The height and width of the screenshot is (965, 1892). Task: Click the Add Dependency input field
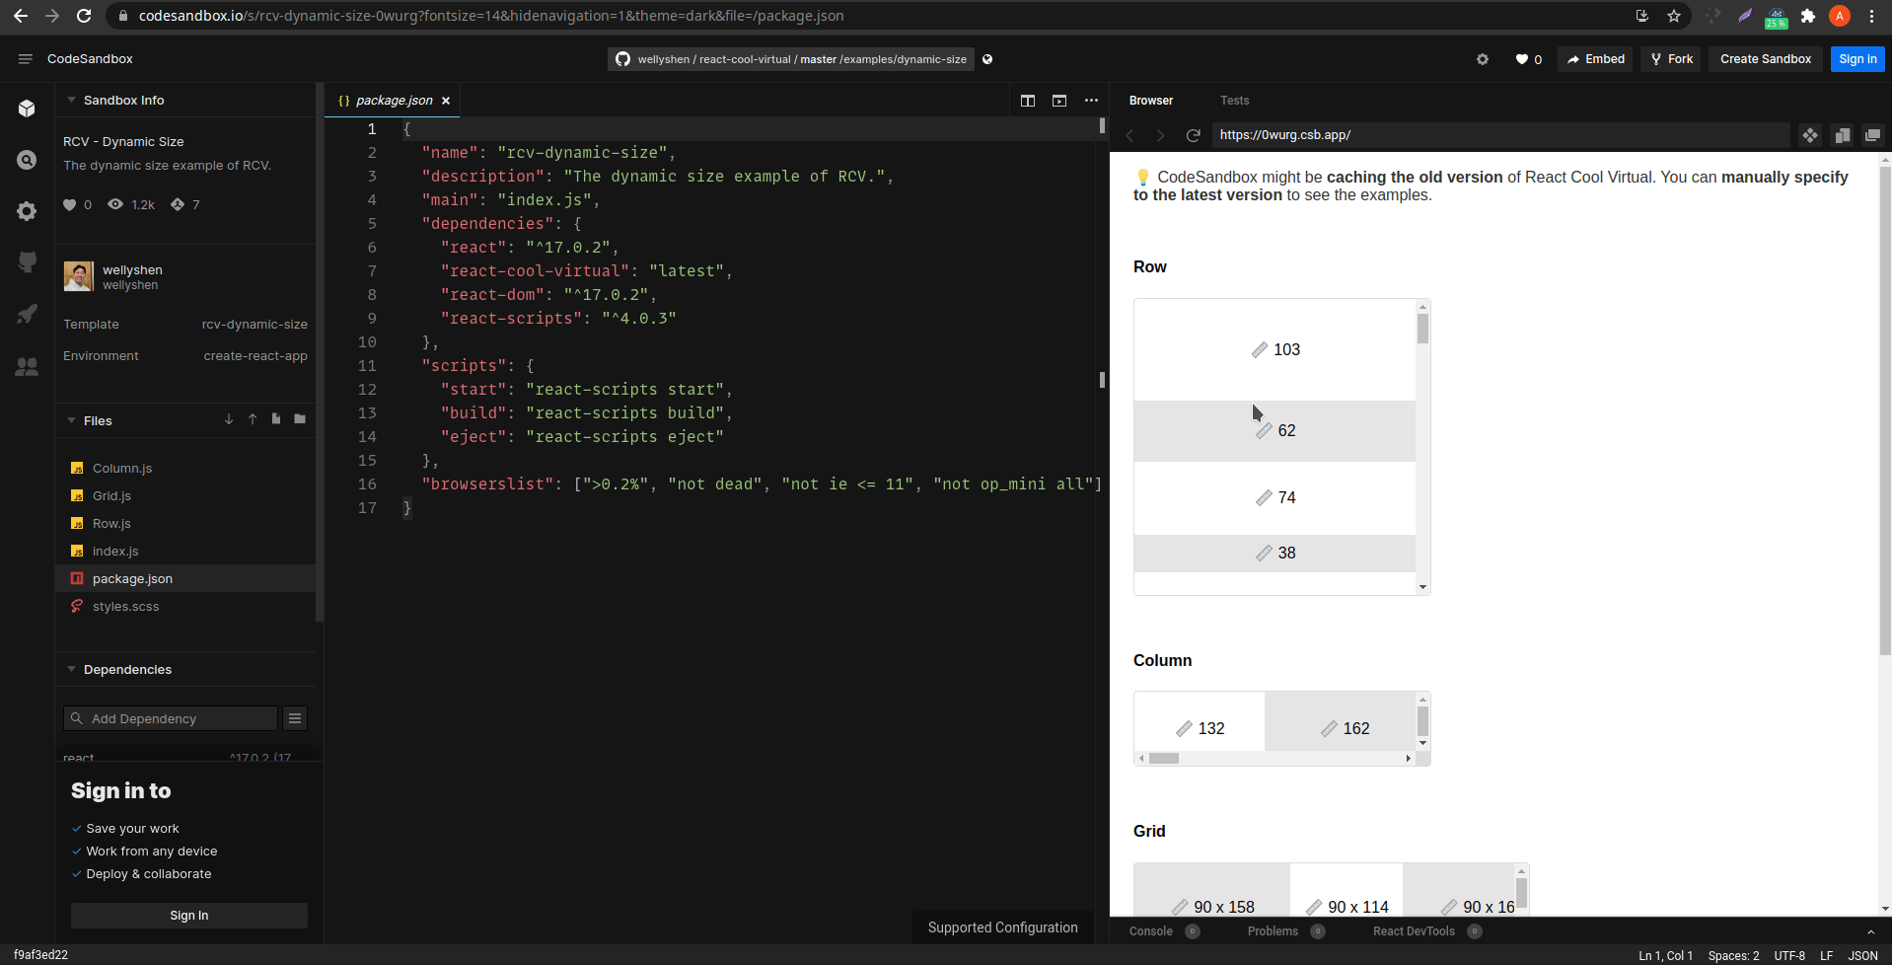point(170,718)
